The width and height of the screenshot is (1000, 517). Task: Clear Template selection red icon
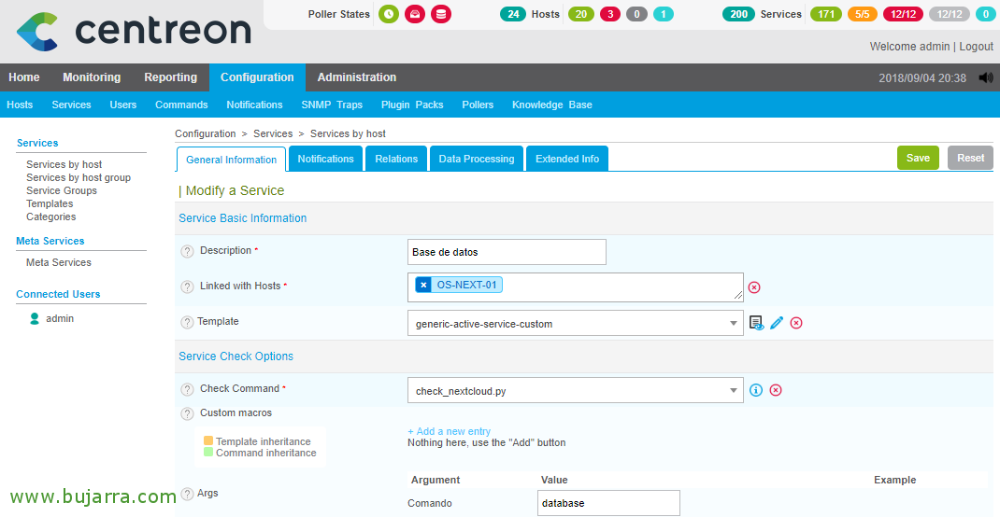coord(796,323)
